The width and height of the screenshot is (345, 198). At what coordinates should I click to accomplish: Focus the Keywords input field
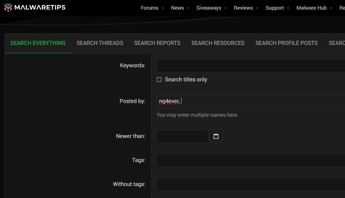click(x=251, y=66)
